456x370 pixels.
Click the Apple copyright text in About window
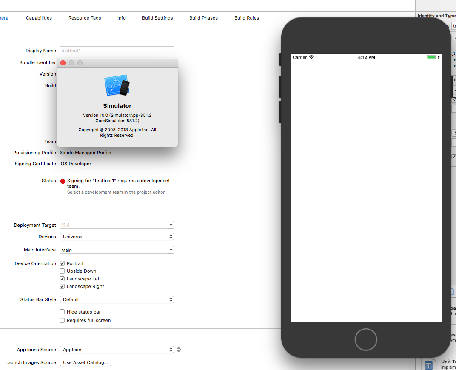tap(117, 133)
